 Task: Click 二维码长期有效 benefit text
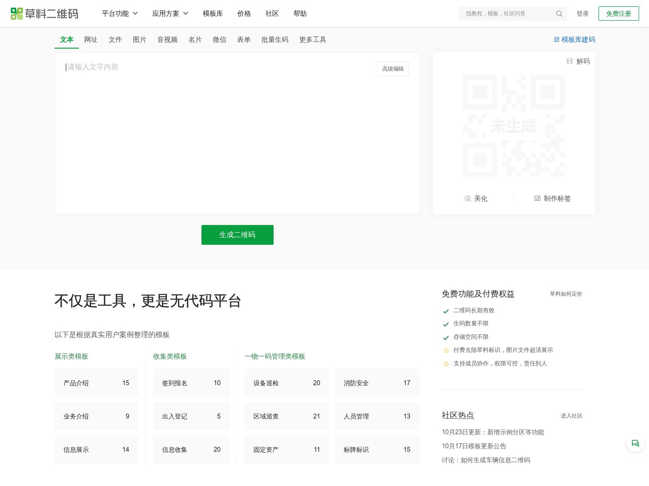[x=474, y=310]
